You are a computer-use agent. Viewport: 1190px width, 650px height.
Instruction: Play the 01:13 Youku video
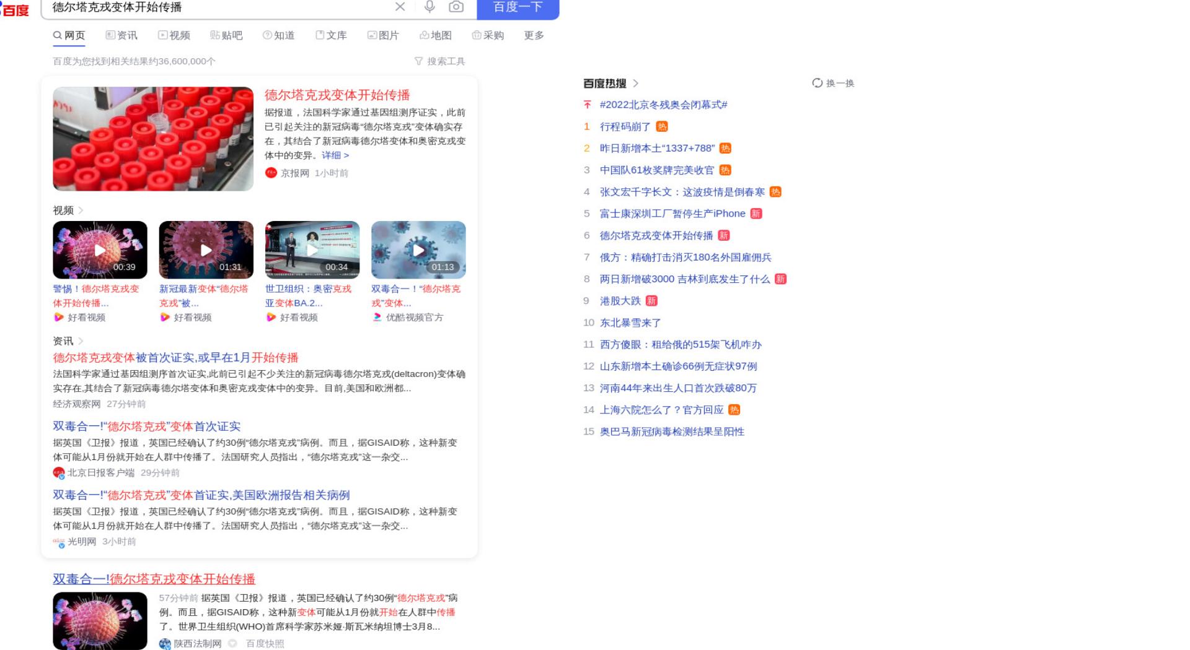(418, 250)
